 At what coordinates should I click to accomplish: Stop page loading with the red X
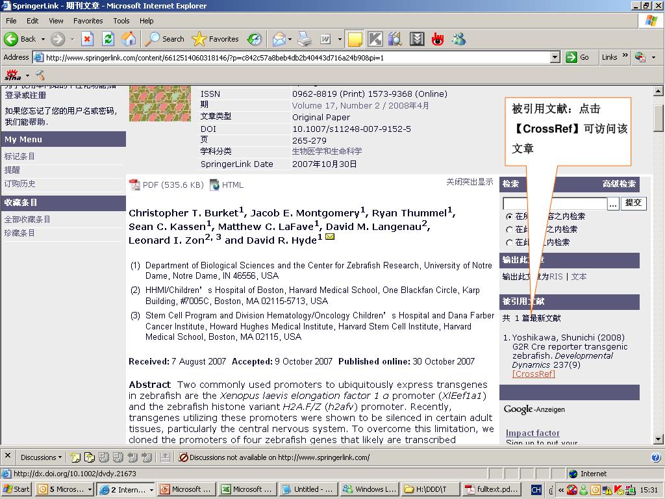(87, 39)
